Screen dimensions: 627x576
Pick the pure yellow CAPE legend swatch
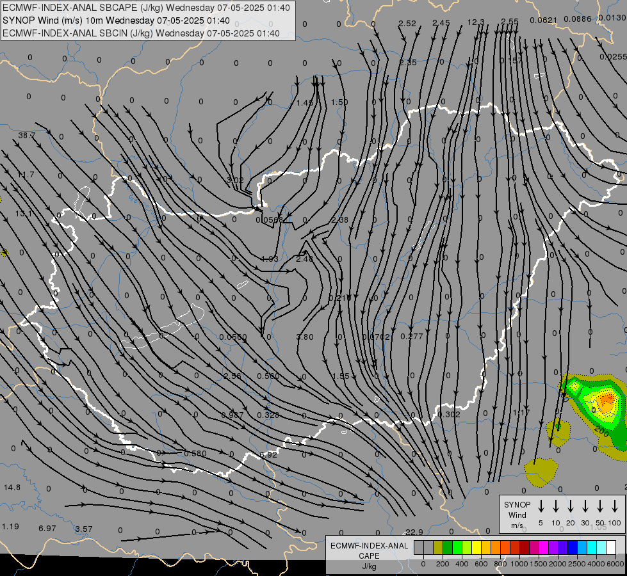pos(476,548)
